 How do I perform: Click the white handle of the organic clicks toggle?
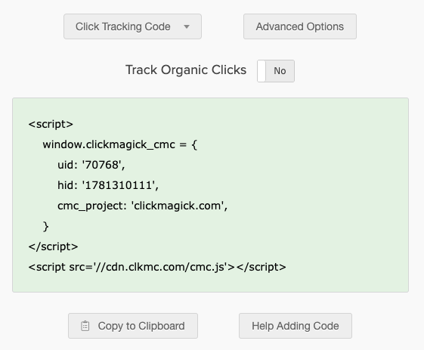262,71
